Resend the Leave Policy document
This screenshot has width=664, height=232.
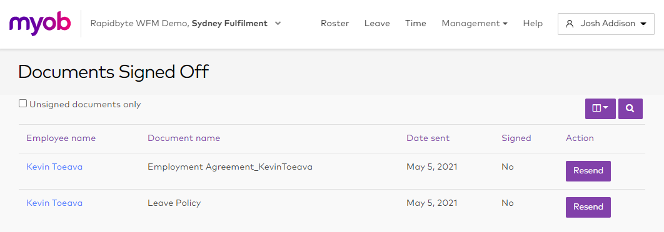(x=588, y=207)
